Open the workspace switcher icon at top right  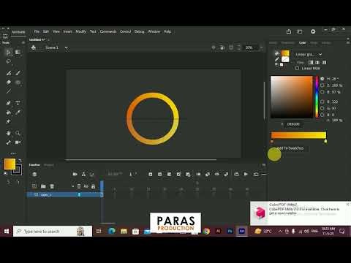(x=300, y=31)
